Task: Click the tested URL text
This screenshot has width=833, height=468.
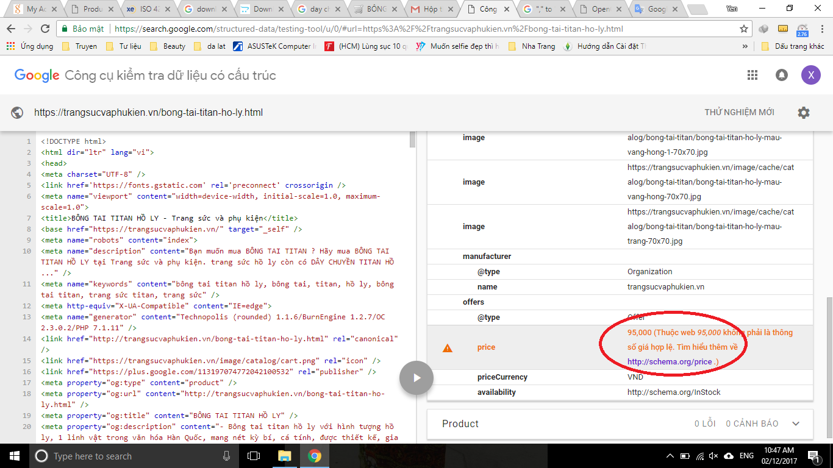Action: point(148,113)
